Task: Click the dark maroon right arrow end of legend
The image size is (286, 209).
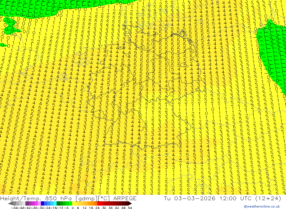Action: 130,203
